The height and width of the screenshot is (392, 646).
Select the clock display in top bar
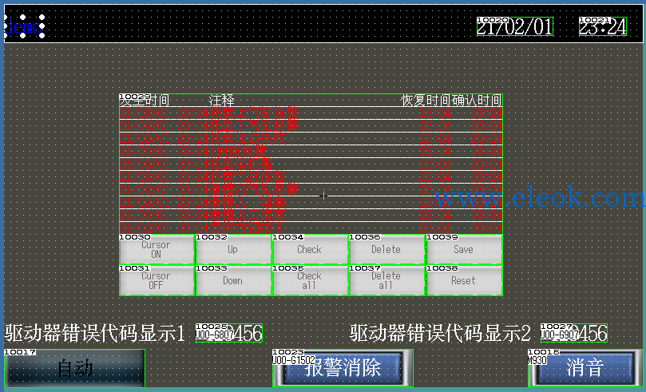click(603, 27)
